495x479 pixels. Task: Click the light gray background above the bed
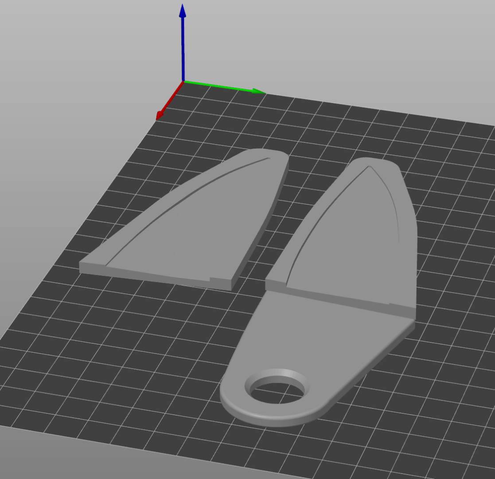(355, 44)
